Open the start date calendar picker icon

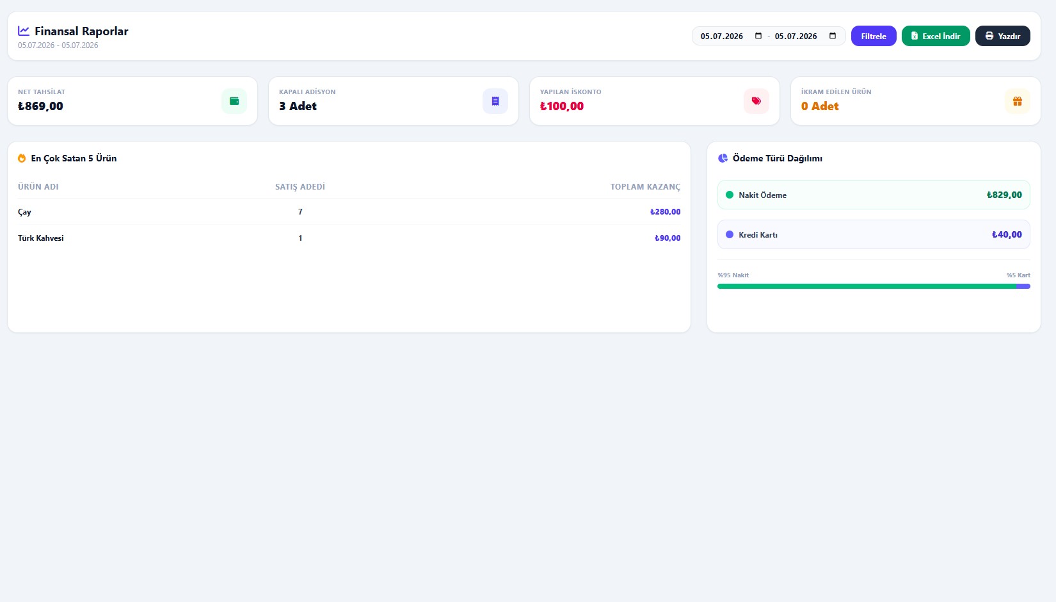click(x=758, y=36)
